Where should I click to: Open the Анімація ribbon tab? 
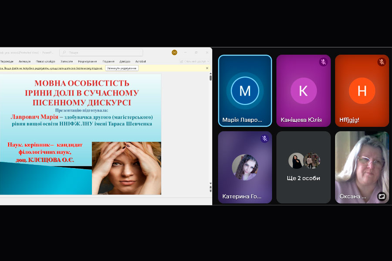(24, 61)
